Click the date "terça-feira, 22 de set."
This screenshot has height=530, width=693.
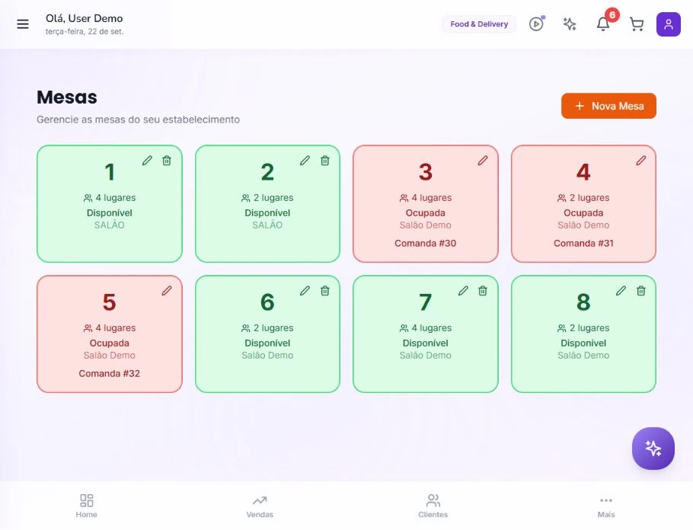(x=85, y=31)
